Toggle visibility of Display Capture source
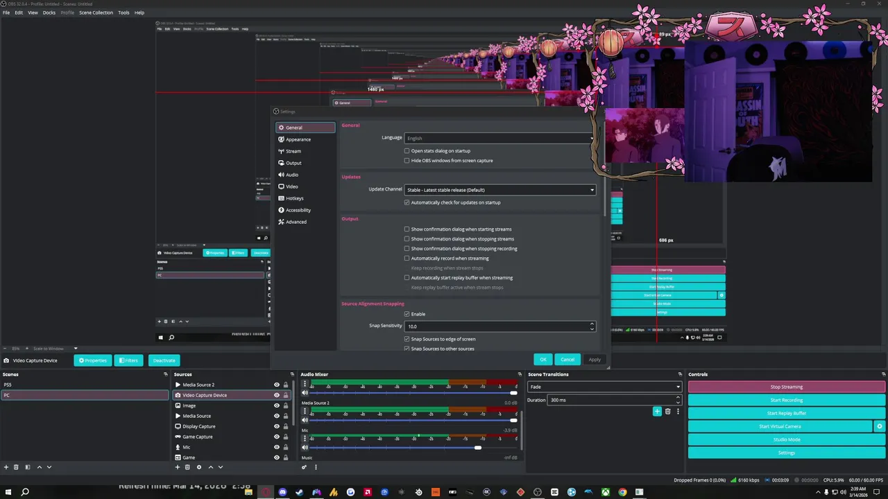Image resolution: width=888 pixels, height=499 pixels. point(277,426)
